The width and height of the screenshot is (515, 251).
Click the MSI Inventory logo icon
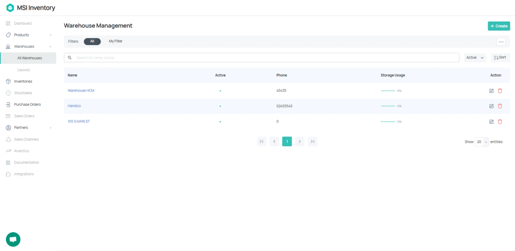(x=10, y=8)
